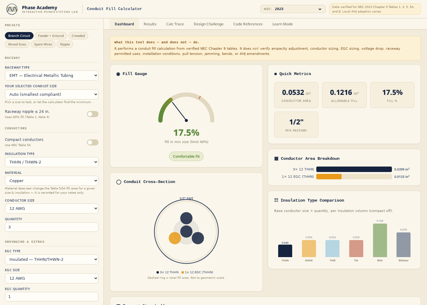Image resolution: width=427 pixels, height=305 pixels.
Task: Click the 17.5% Fill % metric card
Action: [x=392, y=95]
